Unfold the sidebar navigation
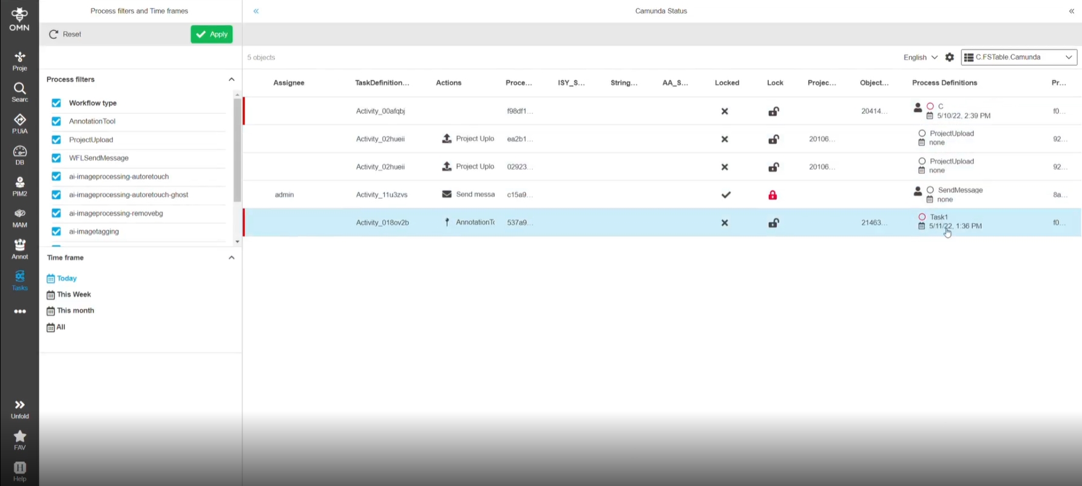 point(19,408)
